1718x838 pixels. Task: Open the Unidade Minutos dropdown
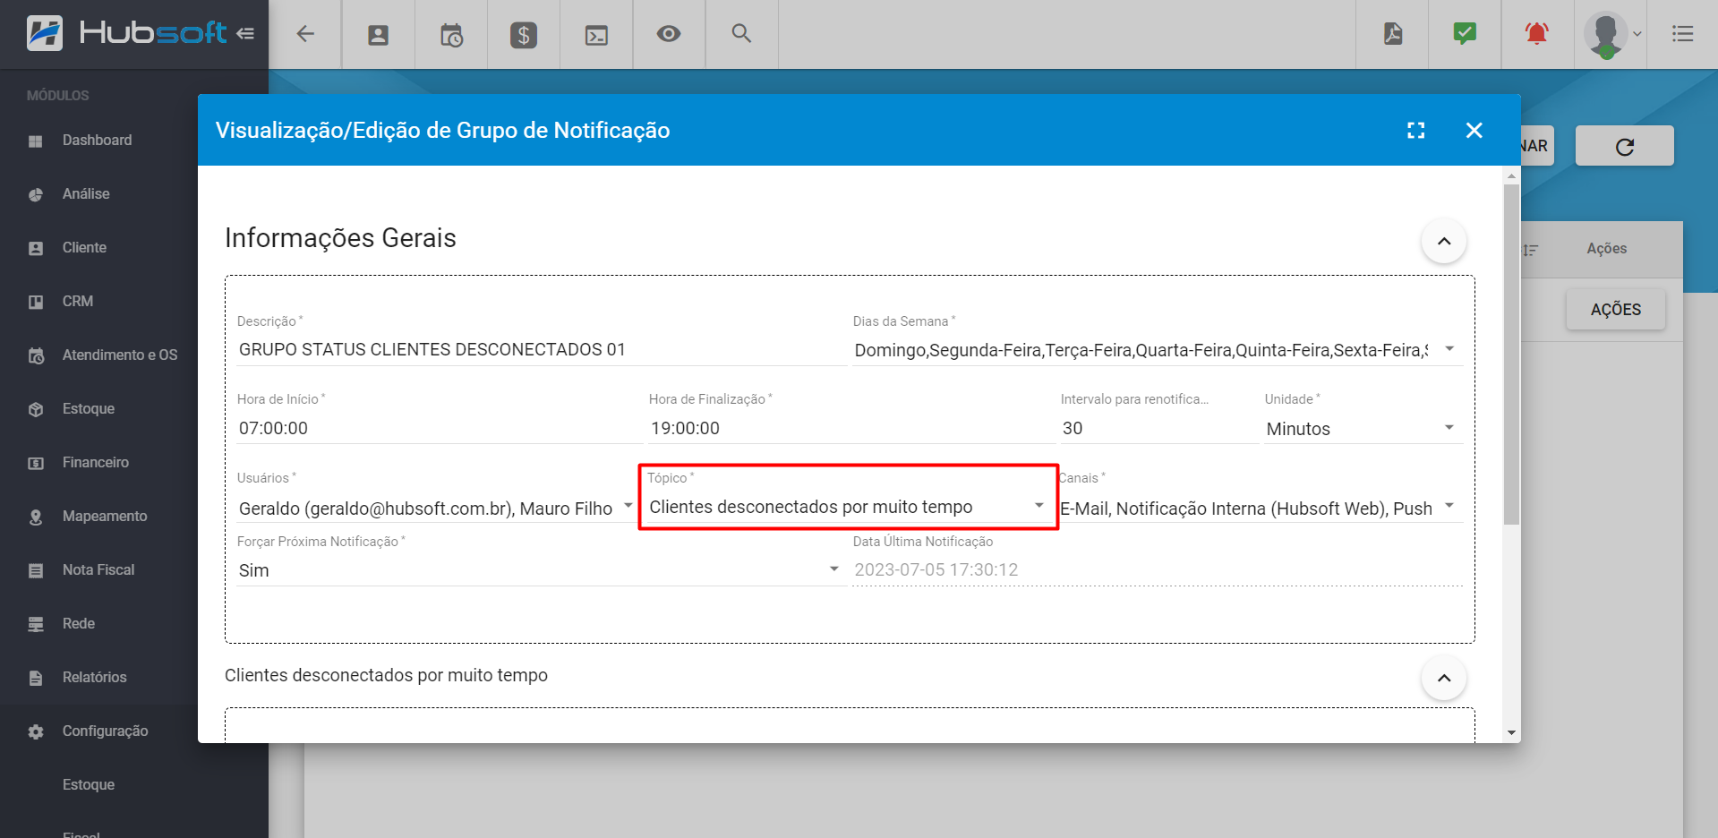point(1363,429)
